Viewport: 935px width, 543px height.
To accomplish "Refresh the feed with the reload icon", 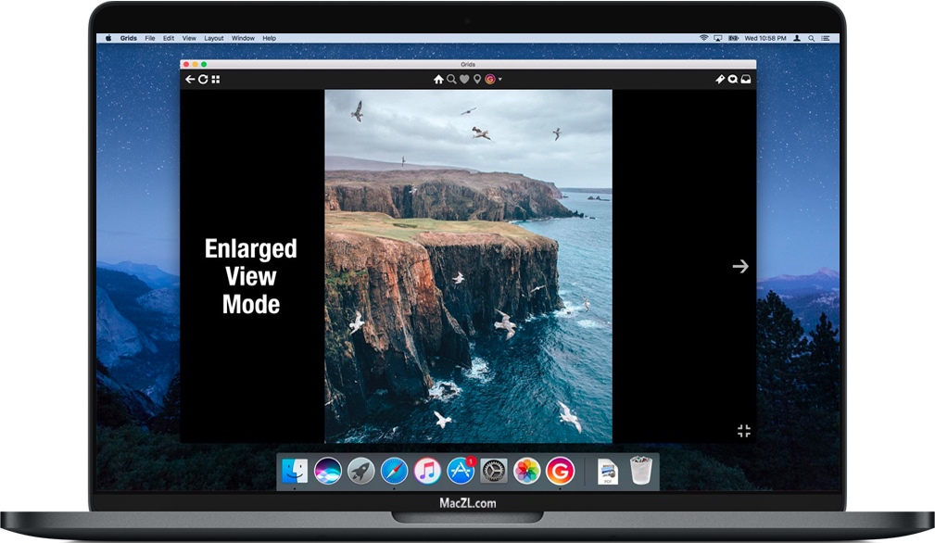I will (x=203, y=80).
